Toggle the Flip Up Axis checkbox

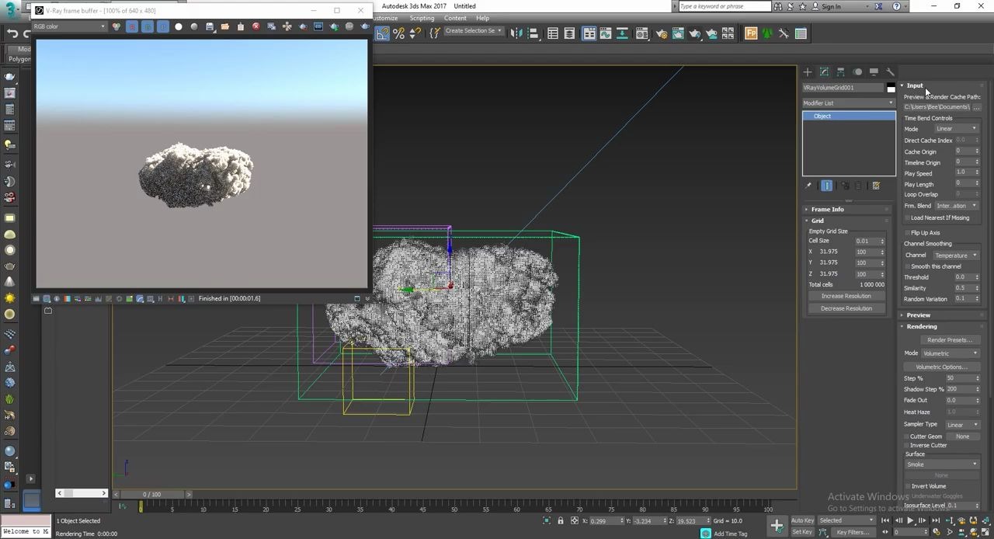(x=907, y=233)
